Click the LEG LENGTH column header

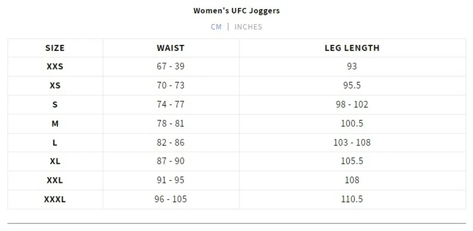(352, 48)
